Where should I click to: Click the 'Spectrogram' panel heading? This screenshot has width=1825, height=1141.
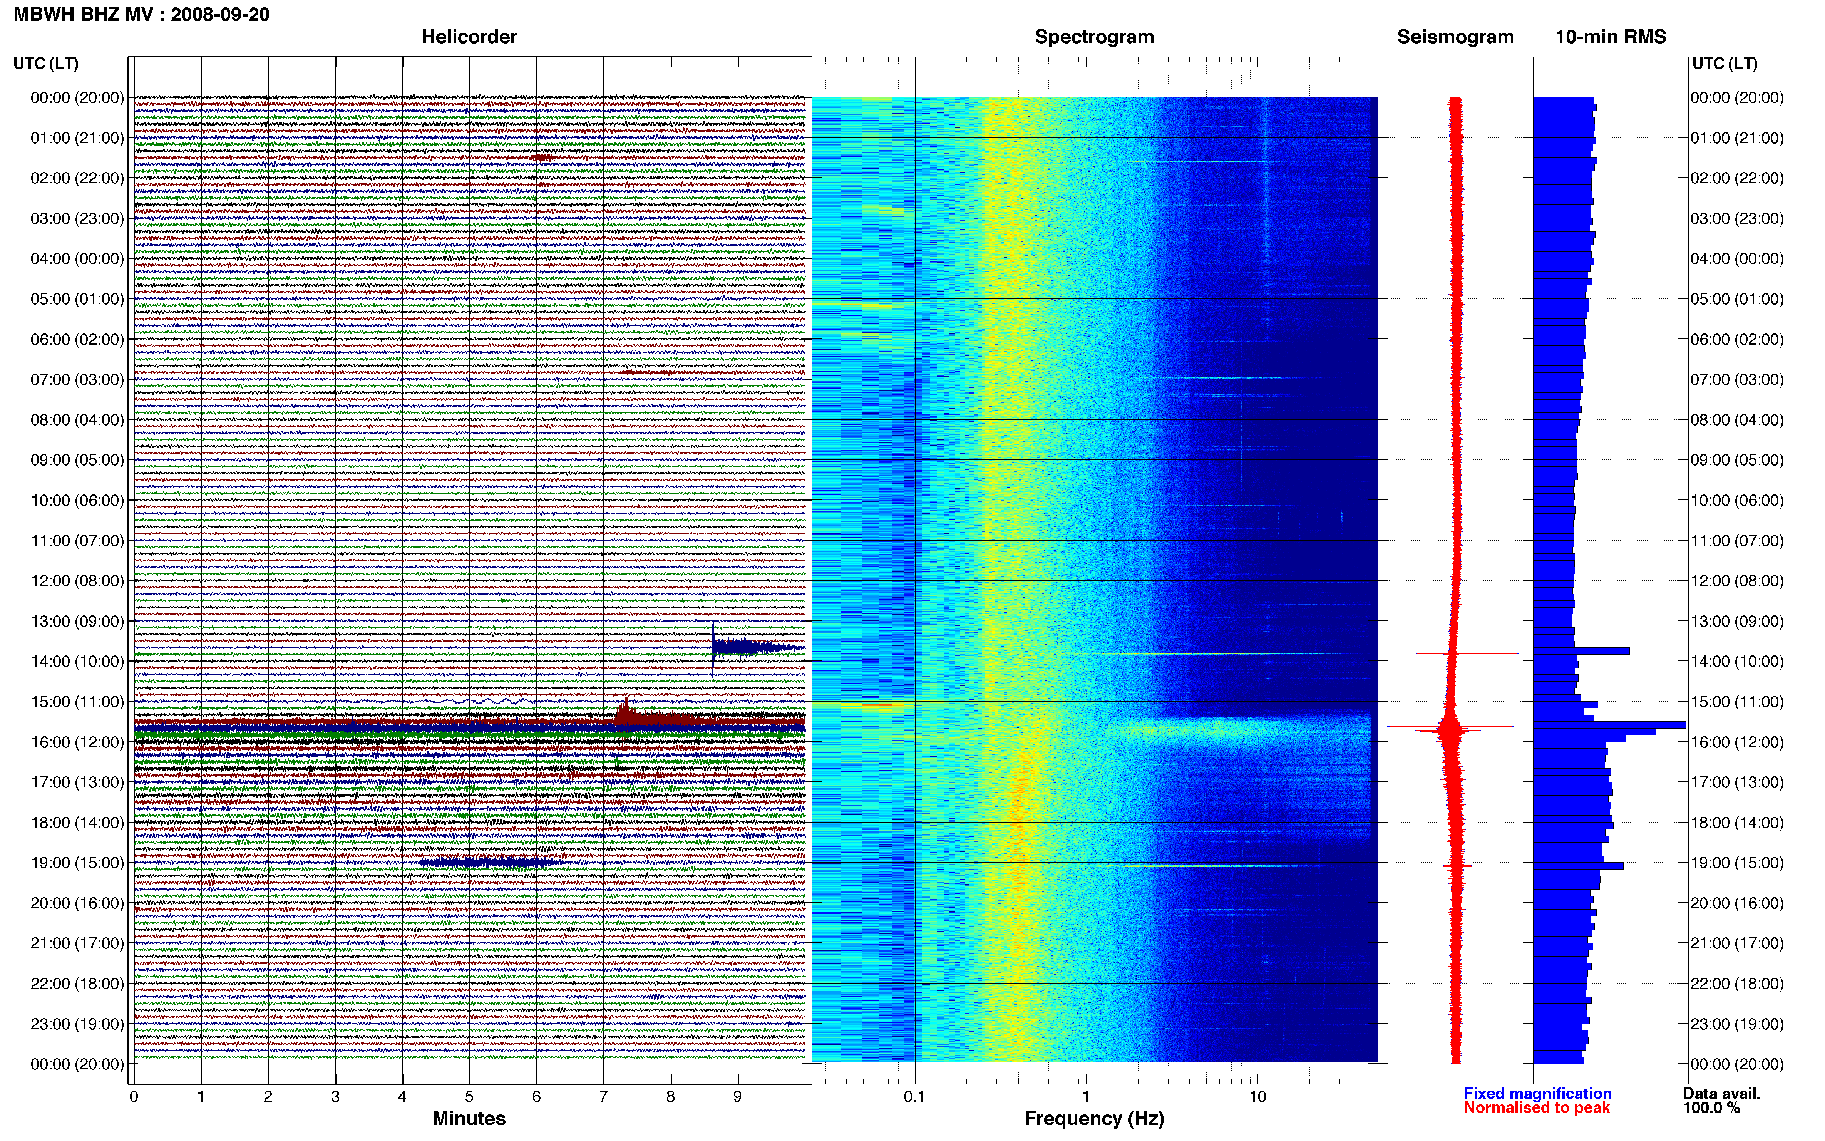[x=1094, y=37]
